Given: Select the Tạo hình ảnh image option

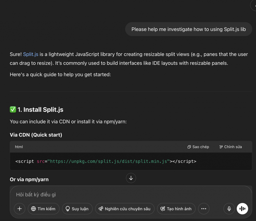Looking at the screenshot, I should coord(176,209).
